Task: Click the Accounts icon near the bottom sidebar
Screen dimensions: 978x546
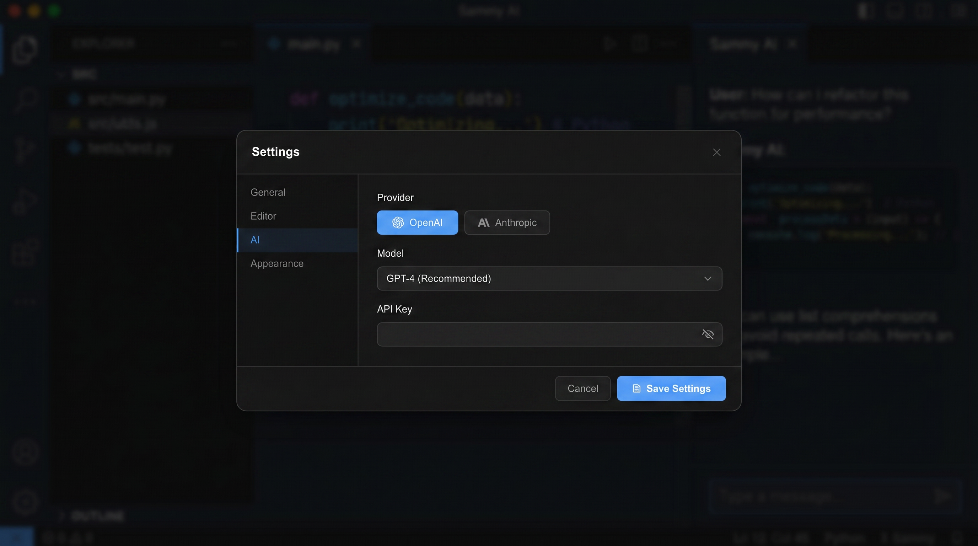Action: click(x=24, y=452)
